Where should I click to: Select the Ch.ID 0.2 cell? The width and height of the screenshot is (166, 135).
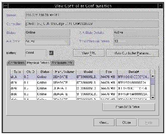pos(30,88)
